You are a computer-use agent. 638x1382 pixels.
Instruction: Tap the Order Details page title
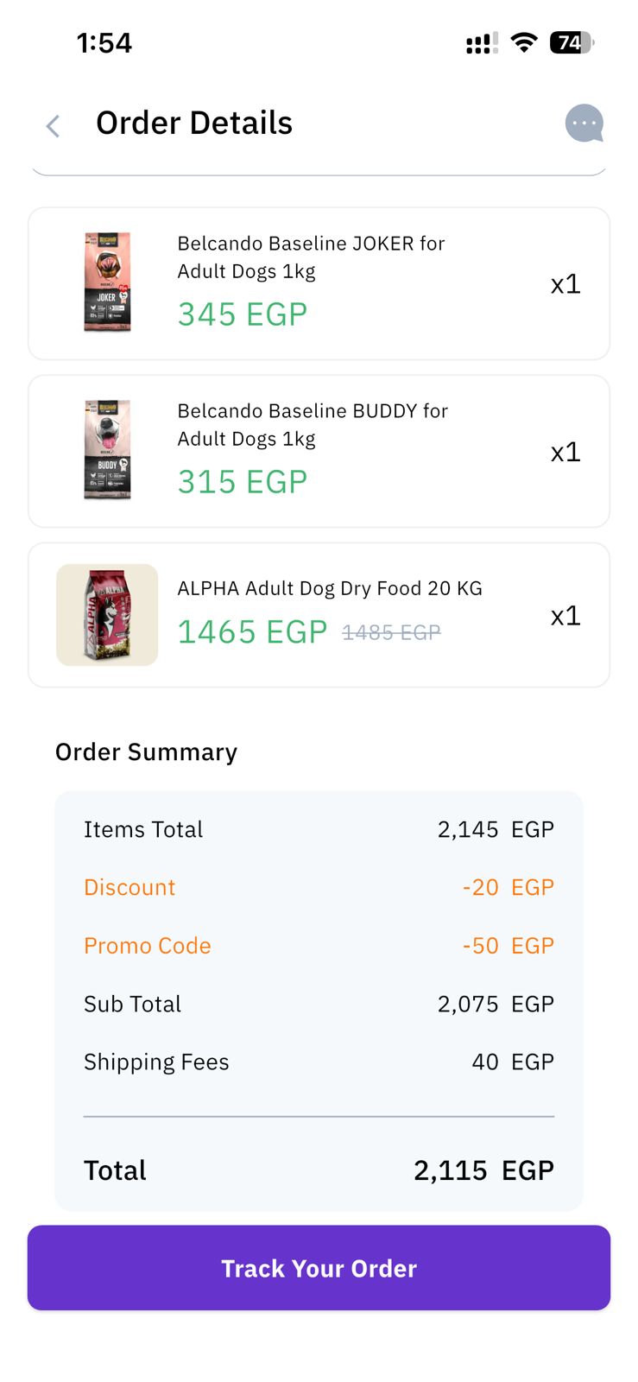tap(194, 124)
